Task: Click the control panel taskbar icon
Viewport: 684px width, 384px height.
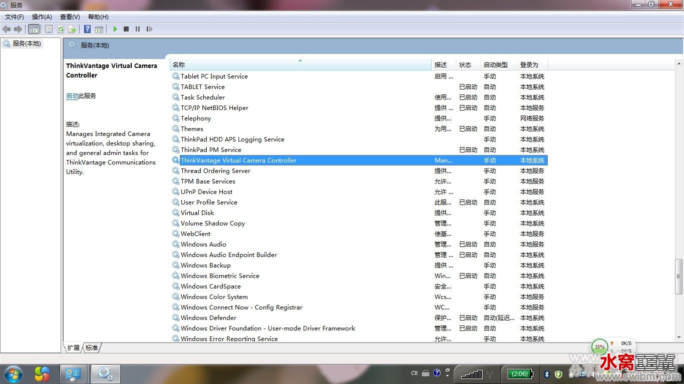Action: coord(74,373)
